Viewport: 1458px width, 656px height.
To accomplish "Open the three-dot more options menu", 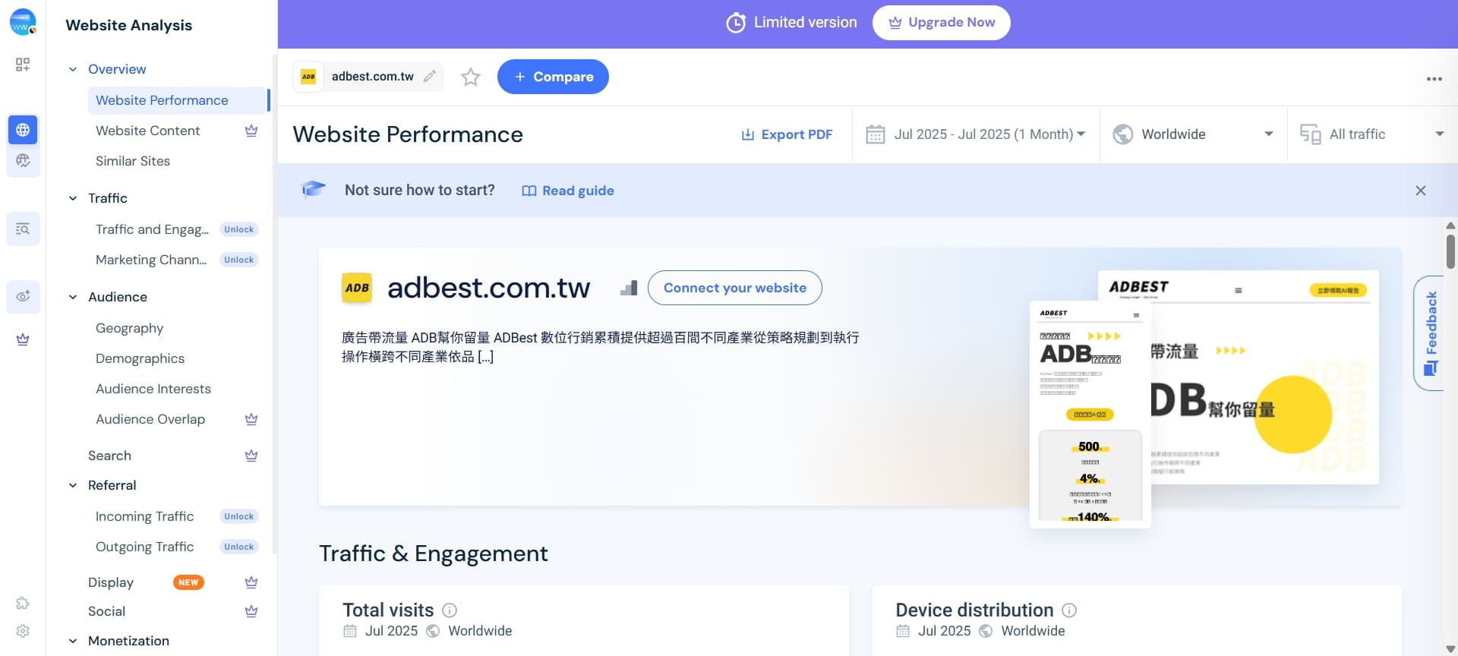I will (1434, 79).
